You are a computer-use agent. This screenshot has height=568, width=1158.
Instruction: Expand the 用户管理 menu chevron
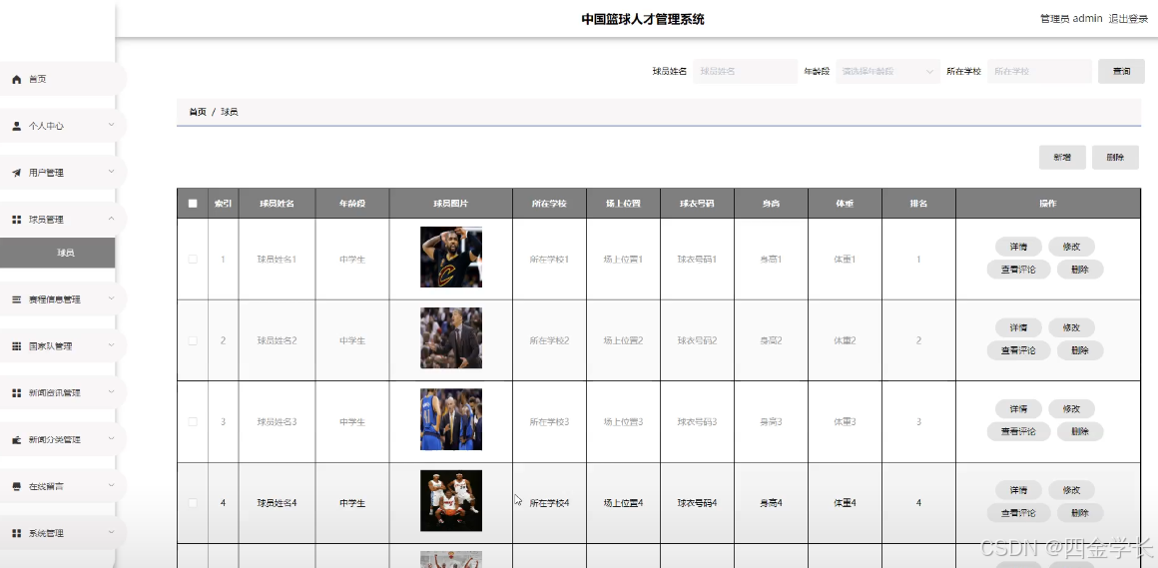pos(111,172)
